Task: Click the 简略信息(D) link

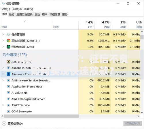Action: [x=15, y=124]
